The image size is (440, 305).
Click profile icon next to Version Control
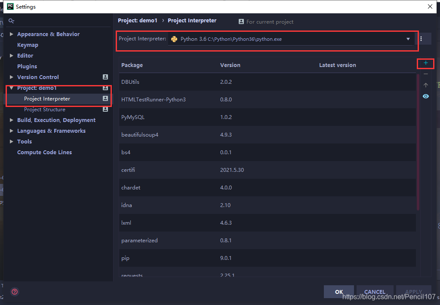point(105,77)
